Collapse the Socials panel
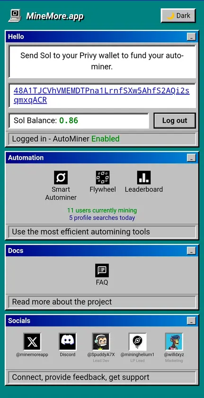 coord(191,321)
